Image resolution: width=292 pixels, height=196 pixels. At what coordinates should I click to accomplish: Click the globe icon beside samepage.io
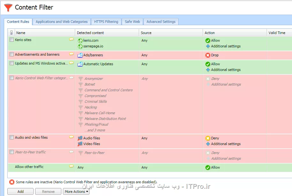click(80, 46)
